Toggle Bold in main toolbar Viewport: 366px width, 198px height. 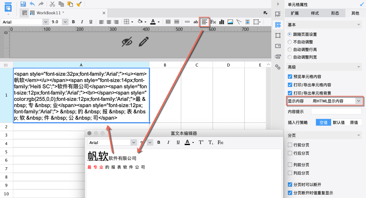coord(73,22)
